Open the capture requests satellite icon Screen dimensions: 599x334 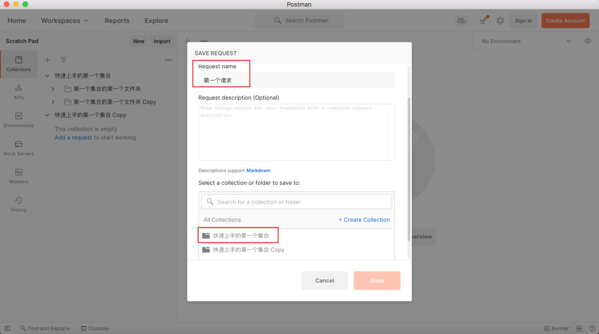pyautogui.click(x=484, y=21)
